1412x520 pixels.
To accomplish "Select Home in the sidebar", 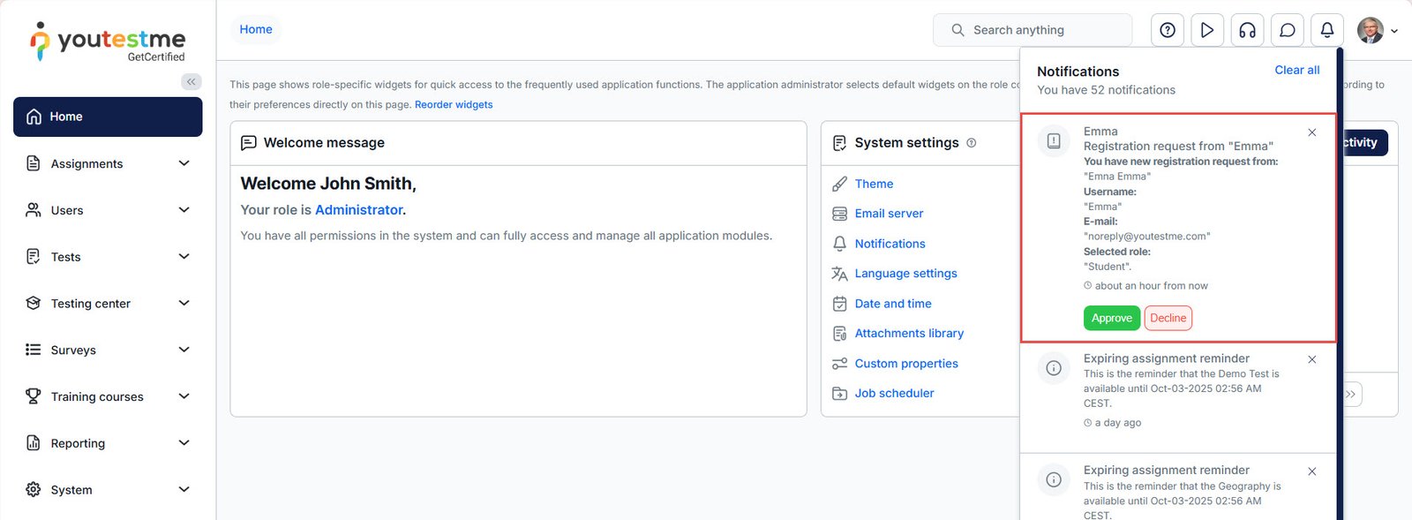I will click(x=108, y=117).
